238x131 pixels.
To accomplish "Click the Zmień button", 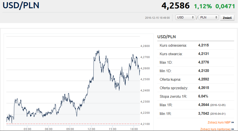I will pyautogui.click(x=227, y=18).
